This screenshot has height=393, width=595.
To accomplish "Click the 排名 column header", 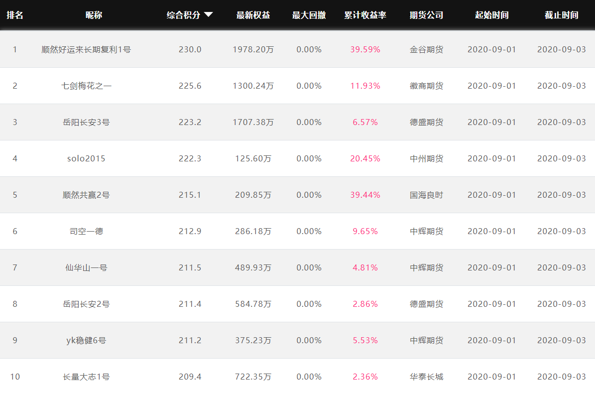I will point(15,15).
